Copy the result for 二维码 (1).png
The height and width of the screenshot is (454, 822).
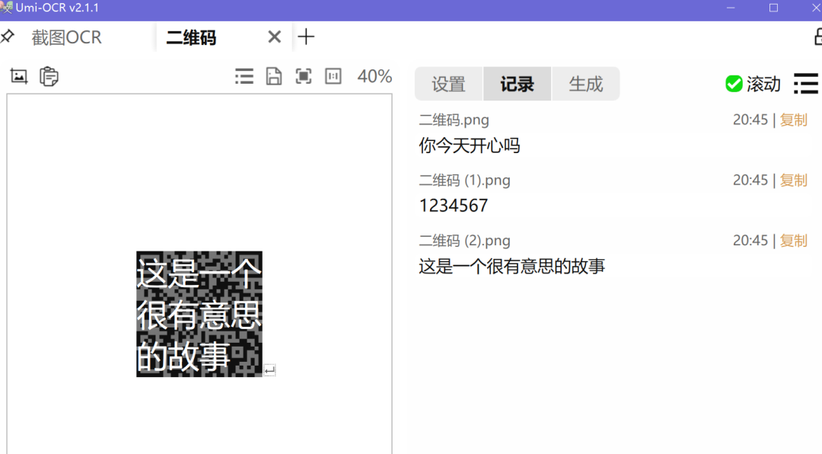coord(794,180)
